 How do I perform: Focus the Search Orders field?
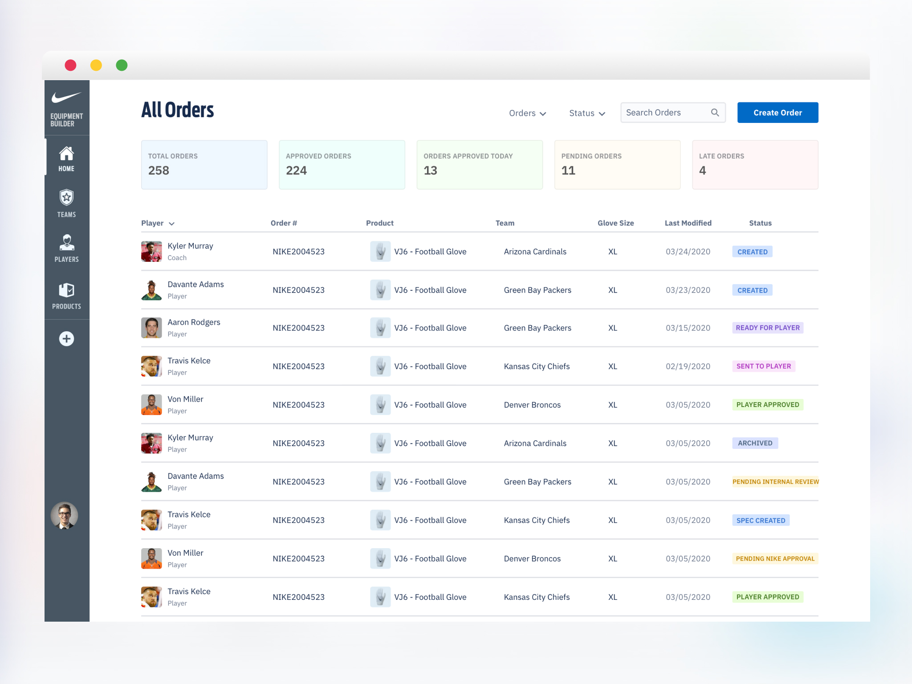(x=673, y=113)
